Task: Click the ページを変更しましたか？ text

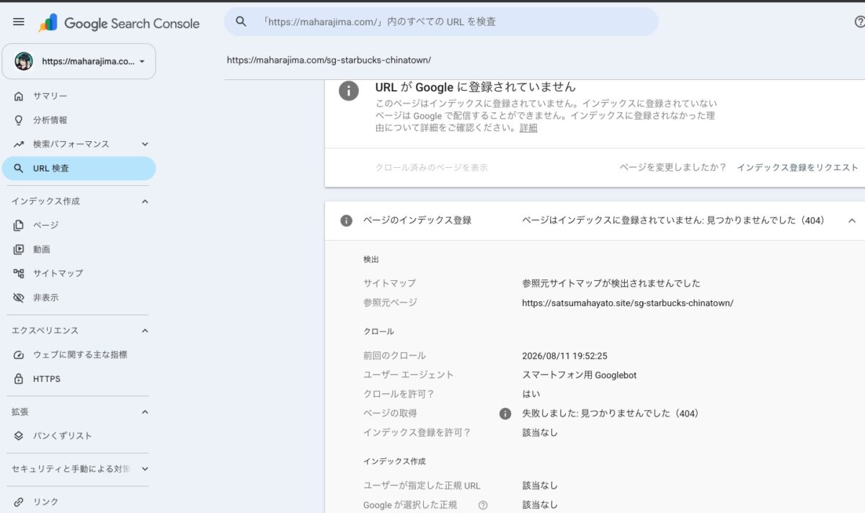Action: (673, 167)
